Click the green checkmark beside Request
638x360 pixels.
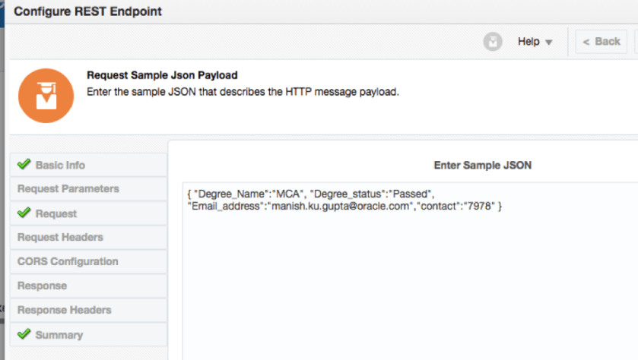(24, 213)
